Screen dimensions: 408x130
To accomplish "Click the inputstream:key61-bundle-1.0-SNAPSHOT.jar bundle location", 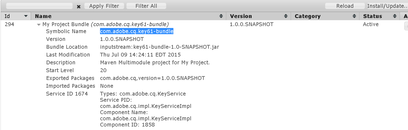I will pyautogui.click(x=159, y=47).
